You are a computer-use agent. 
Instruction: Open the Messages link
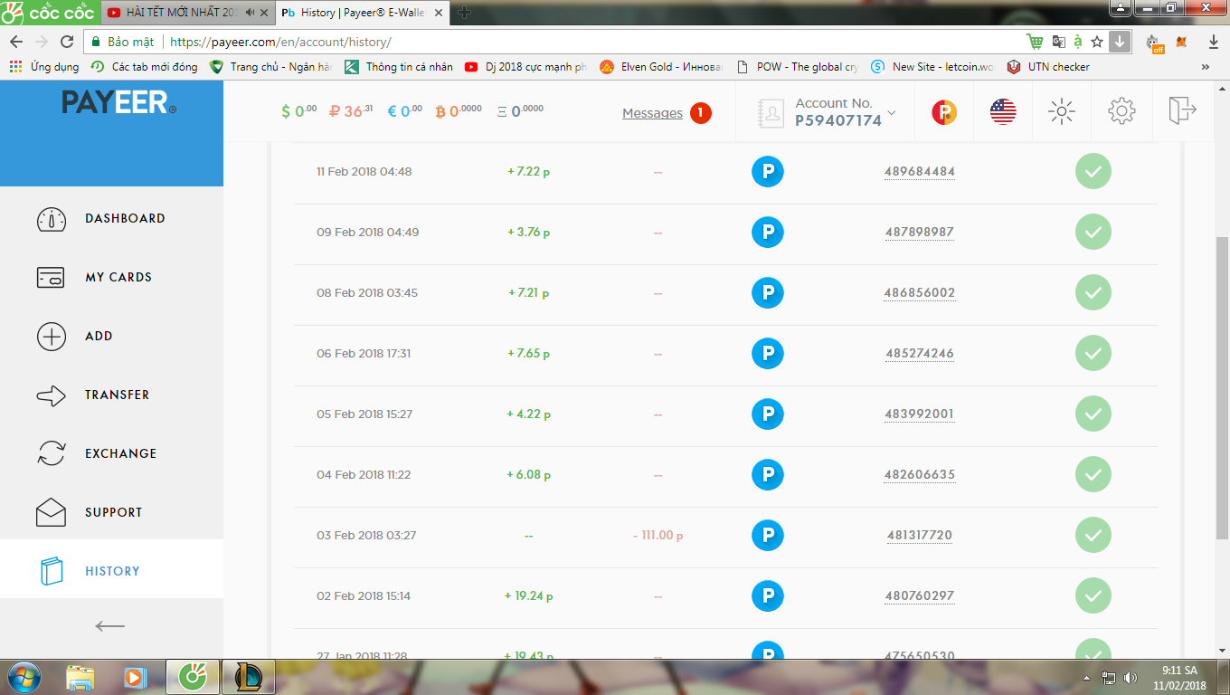[x=652, y=113]
